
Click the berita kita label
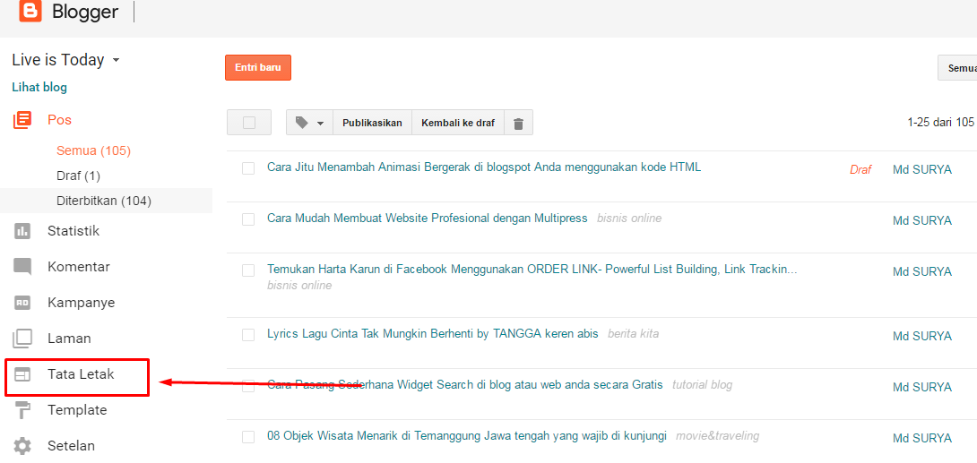633,334
